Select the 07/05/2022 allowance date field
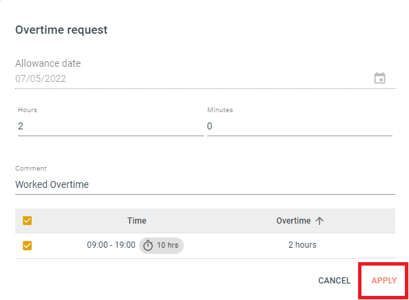The height and width of the screenshot is (300, 409). click(x=193, y=78)
